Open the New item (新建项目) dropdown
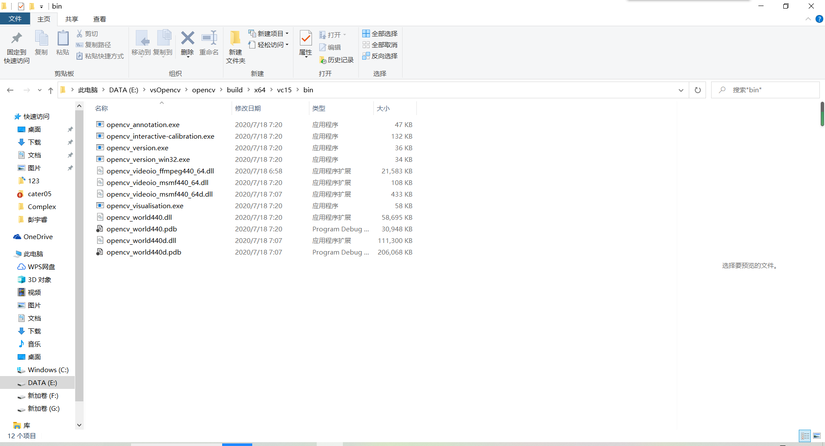 click(x=269, y=33)
